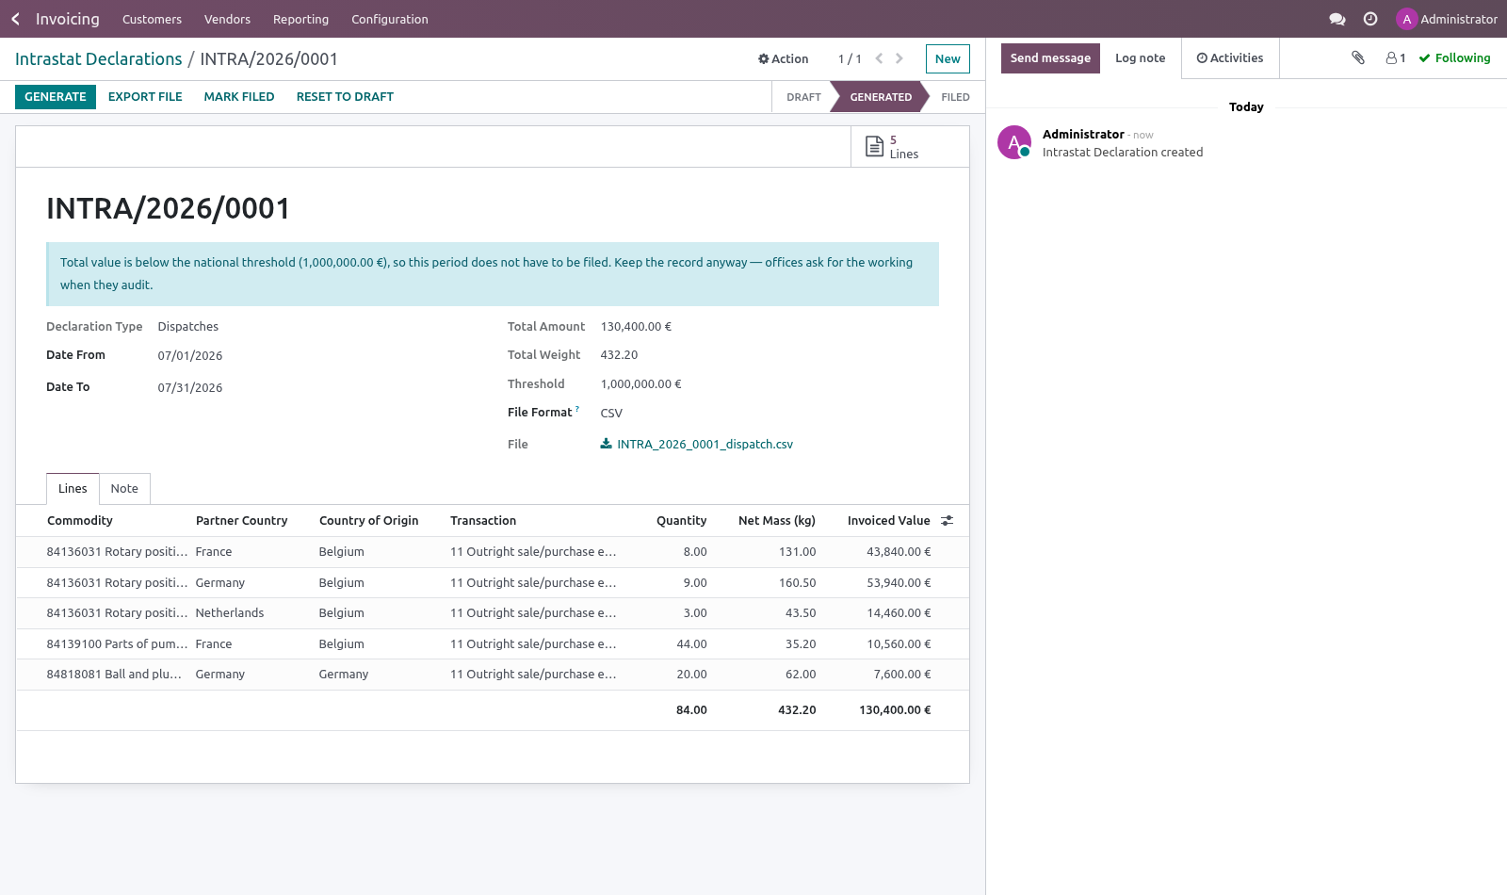Image resolution: width=1507 pixels, height=895 pixels.
Task: Show followers list icon
Action: [x=1396, y=57]
